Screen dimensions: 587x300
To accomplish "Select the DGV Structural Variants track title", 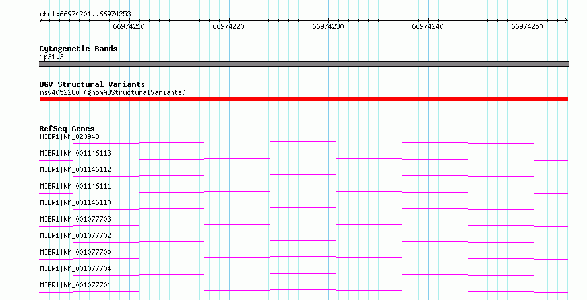I will pyautogui.click(x=92, y=84).
